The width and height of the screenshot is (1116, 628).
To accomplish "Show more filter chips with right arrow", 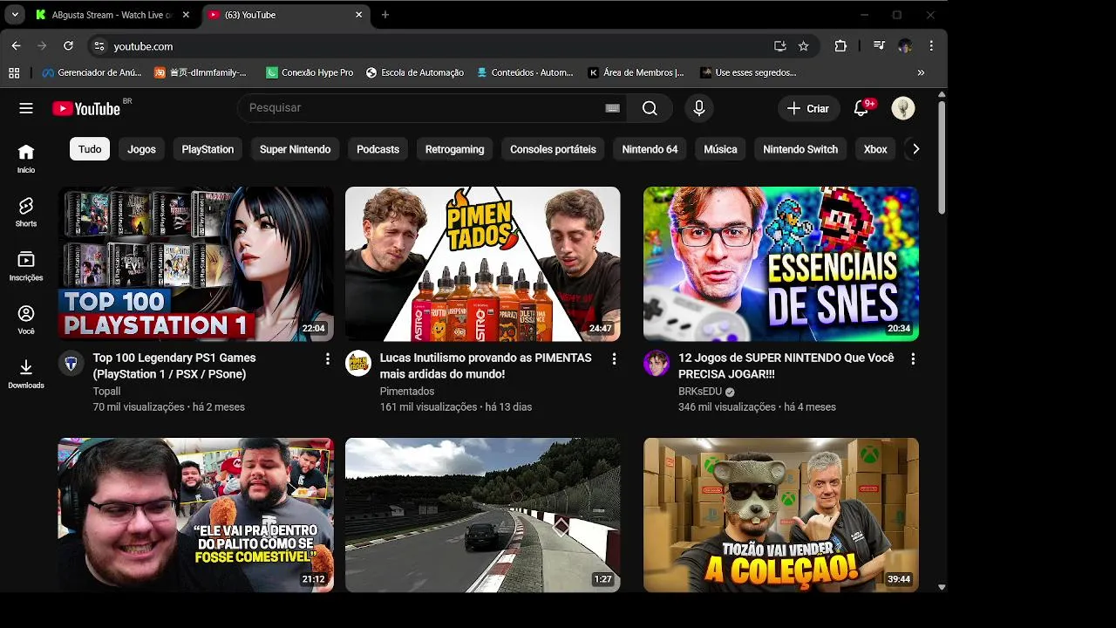I will pos(915,149).
